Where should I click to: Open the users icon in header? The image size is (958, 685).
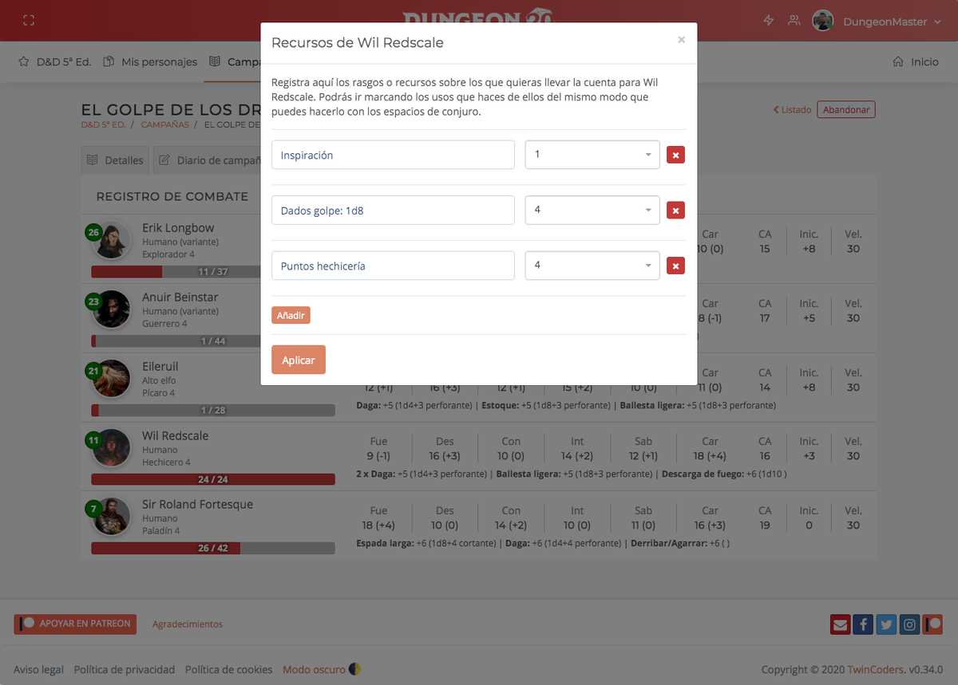(x=794, y=21)
